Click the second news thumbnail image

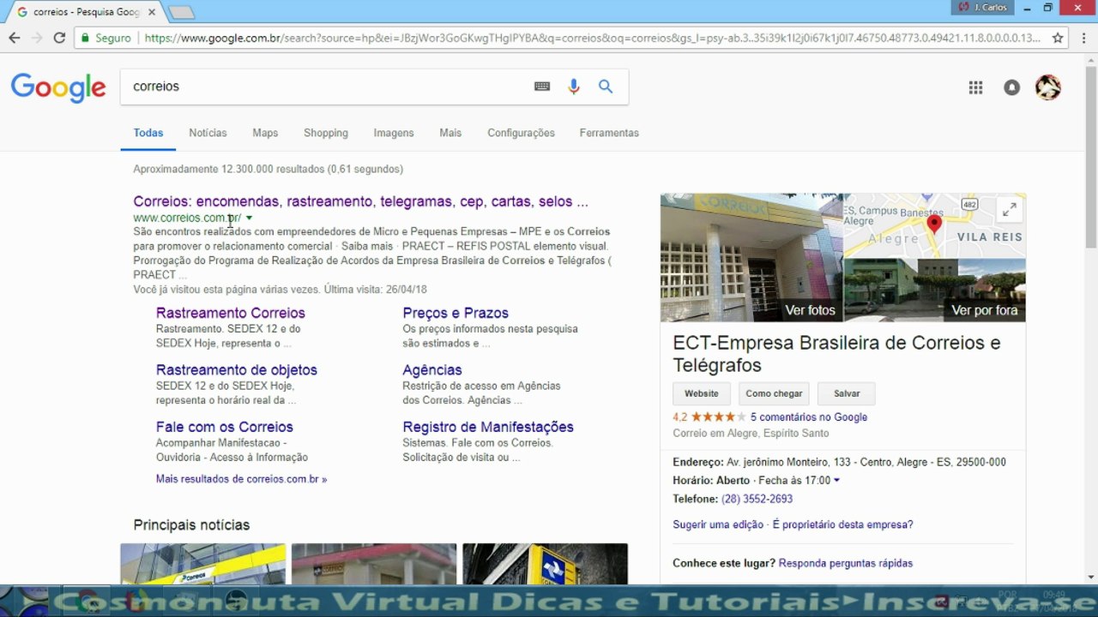pos(374,564)
